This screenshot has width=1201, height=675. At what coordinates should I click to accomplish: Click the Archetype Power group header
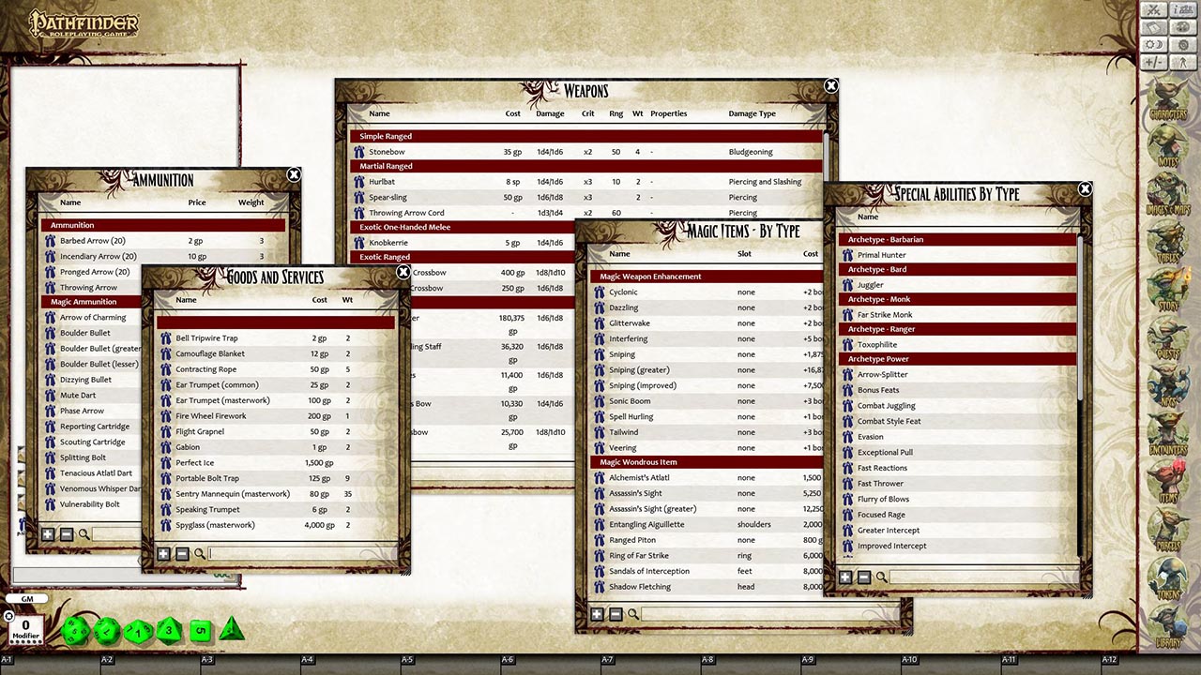point(957,359)
